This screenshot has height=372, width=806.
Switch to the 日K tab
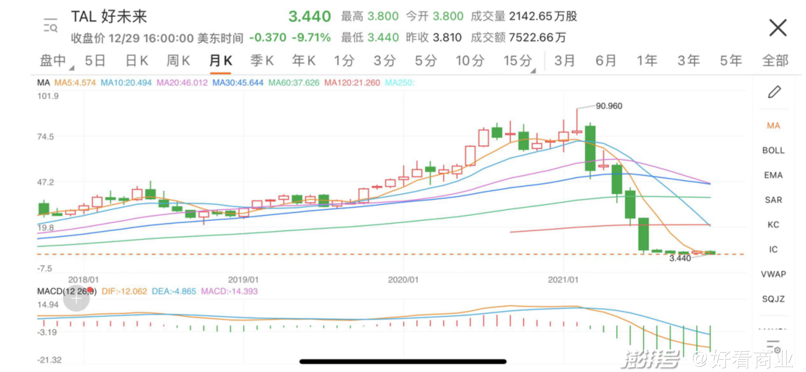(x=137, y=61)
